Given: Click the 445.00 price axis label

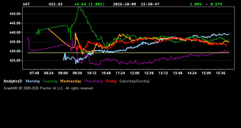Looking at the screenshot, I should tap(15, 23).
